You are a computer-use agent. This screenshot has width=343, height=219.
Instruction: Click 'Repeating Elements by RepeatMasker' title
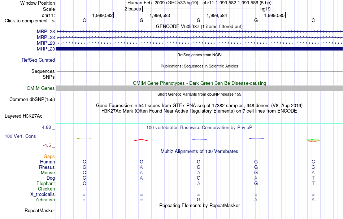(x=200, y=205)
